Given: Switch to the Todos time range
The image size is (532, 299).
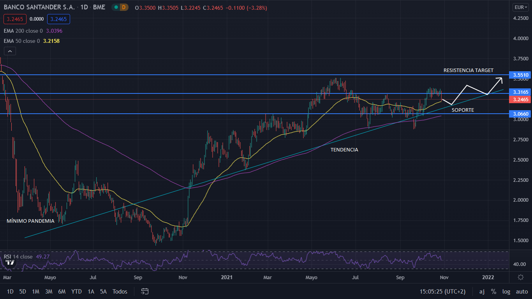Looking at the screenshot, I should (x=120, y=291).
